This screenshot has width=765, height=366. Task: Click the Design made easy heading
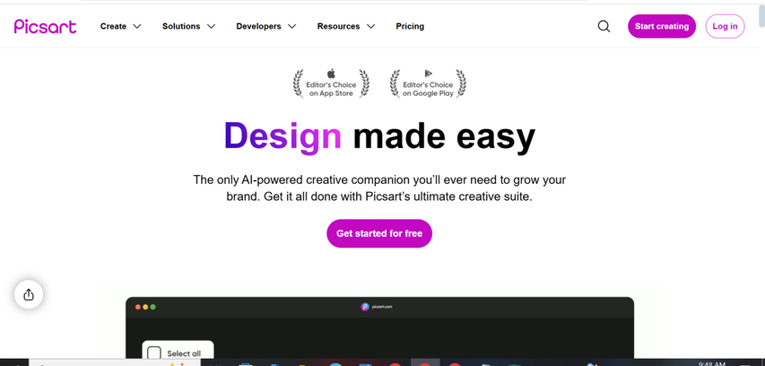click(379, 136)
